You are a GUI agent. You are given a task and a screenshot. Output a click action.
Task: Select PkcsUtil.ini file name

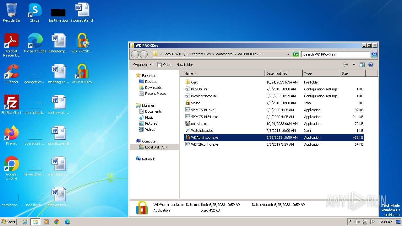199,89
